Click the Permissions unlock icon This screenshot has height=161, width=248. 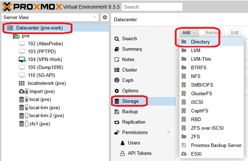tap(117, 133)
